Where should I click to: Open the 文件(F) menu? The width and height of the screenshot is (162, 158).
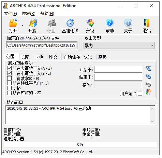(11, 14)
